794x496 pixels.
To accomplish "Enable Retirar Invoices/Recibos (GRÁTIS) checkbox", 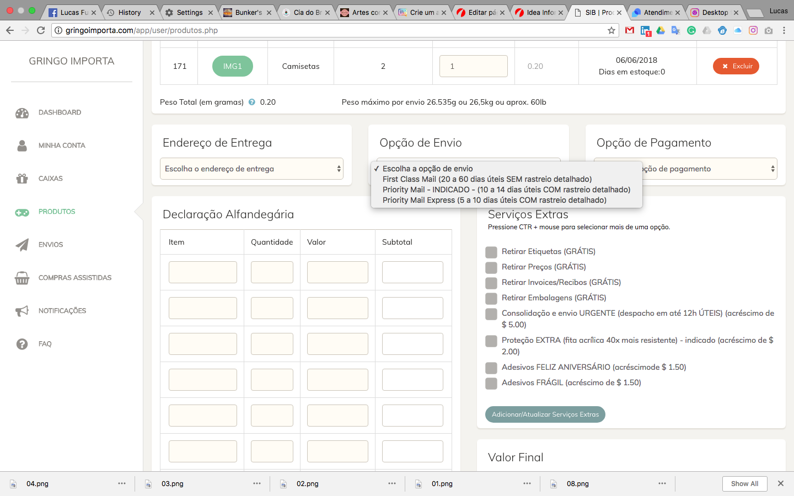I will [x=491, y=283].
